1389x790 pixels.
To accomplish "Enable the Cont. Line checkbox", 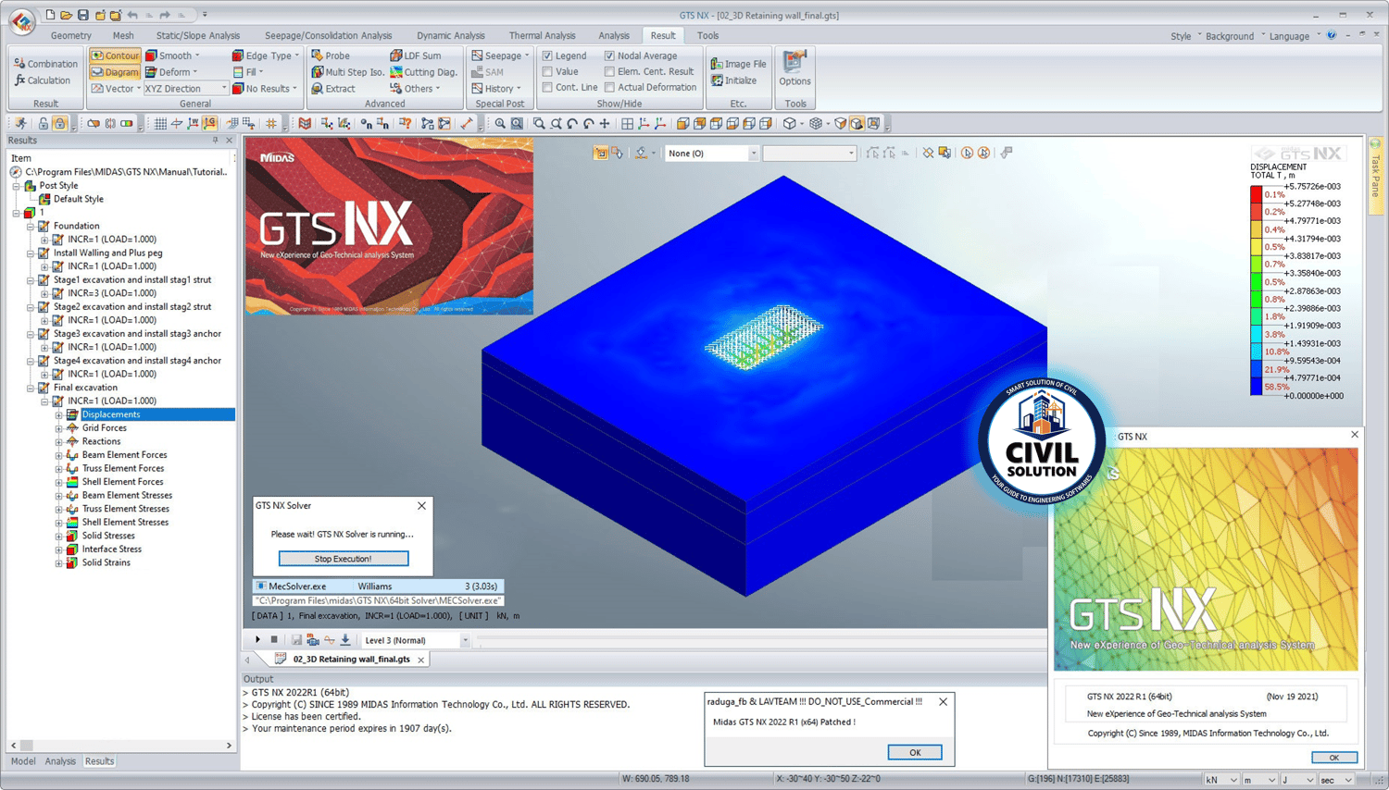I will (547, 87).
